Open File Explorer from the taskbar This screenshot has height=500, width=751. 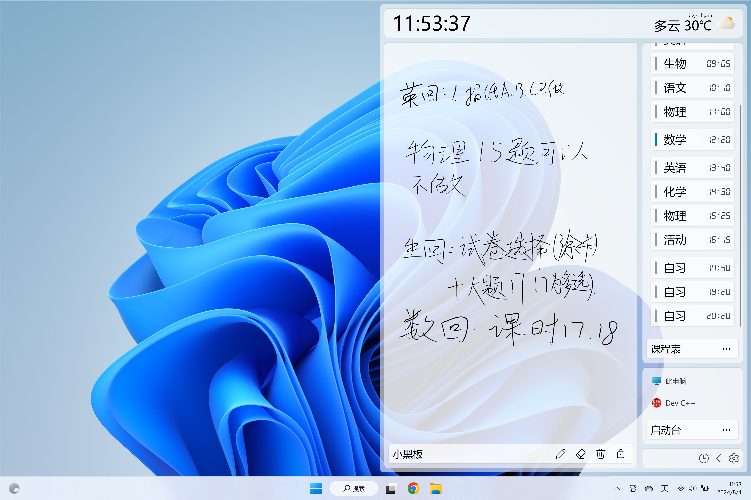435,488
